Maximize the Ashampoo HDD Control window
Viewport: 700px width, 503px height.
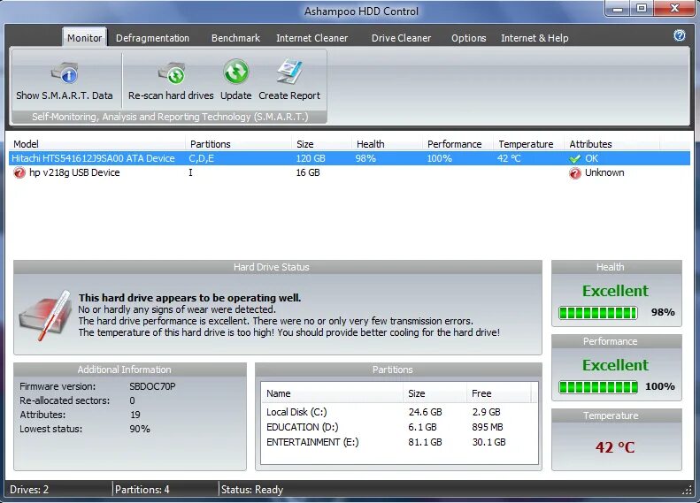pos(642,9)
